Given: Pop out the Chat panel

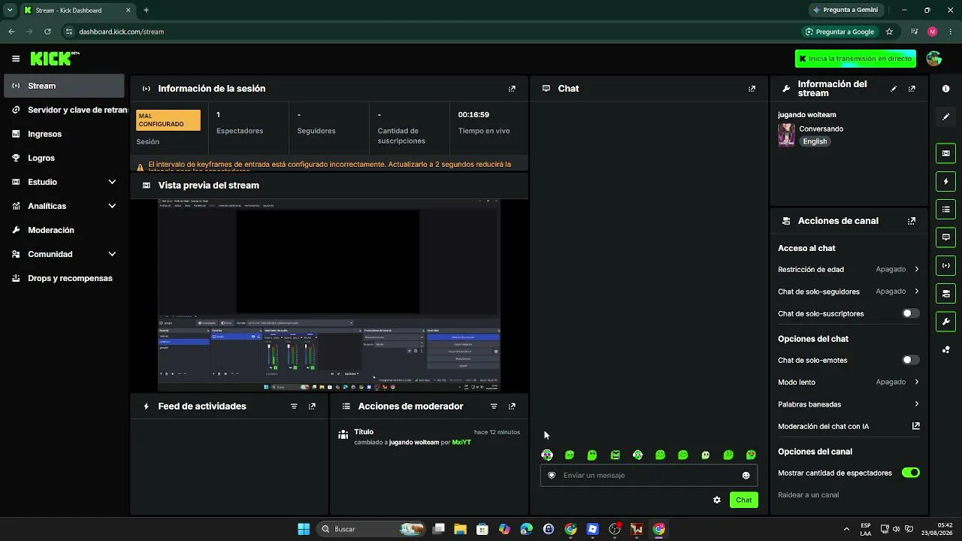Looking at the screenshot, I should point(752,89).
